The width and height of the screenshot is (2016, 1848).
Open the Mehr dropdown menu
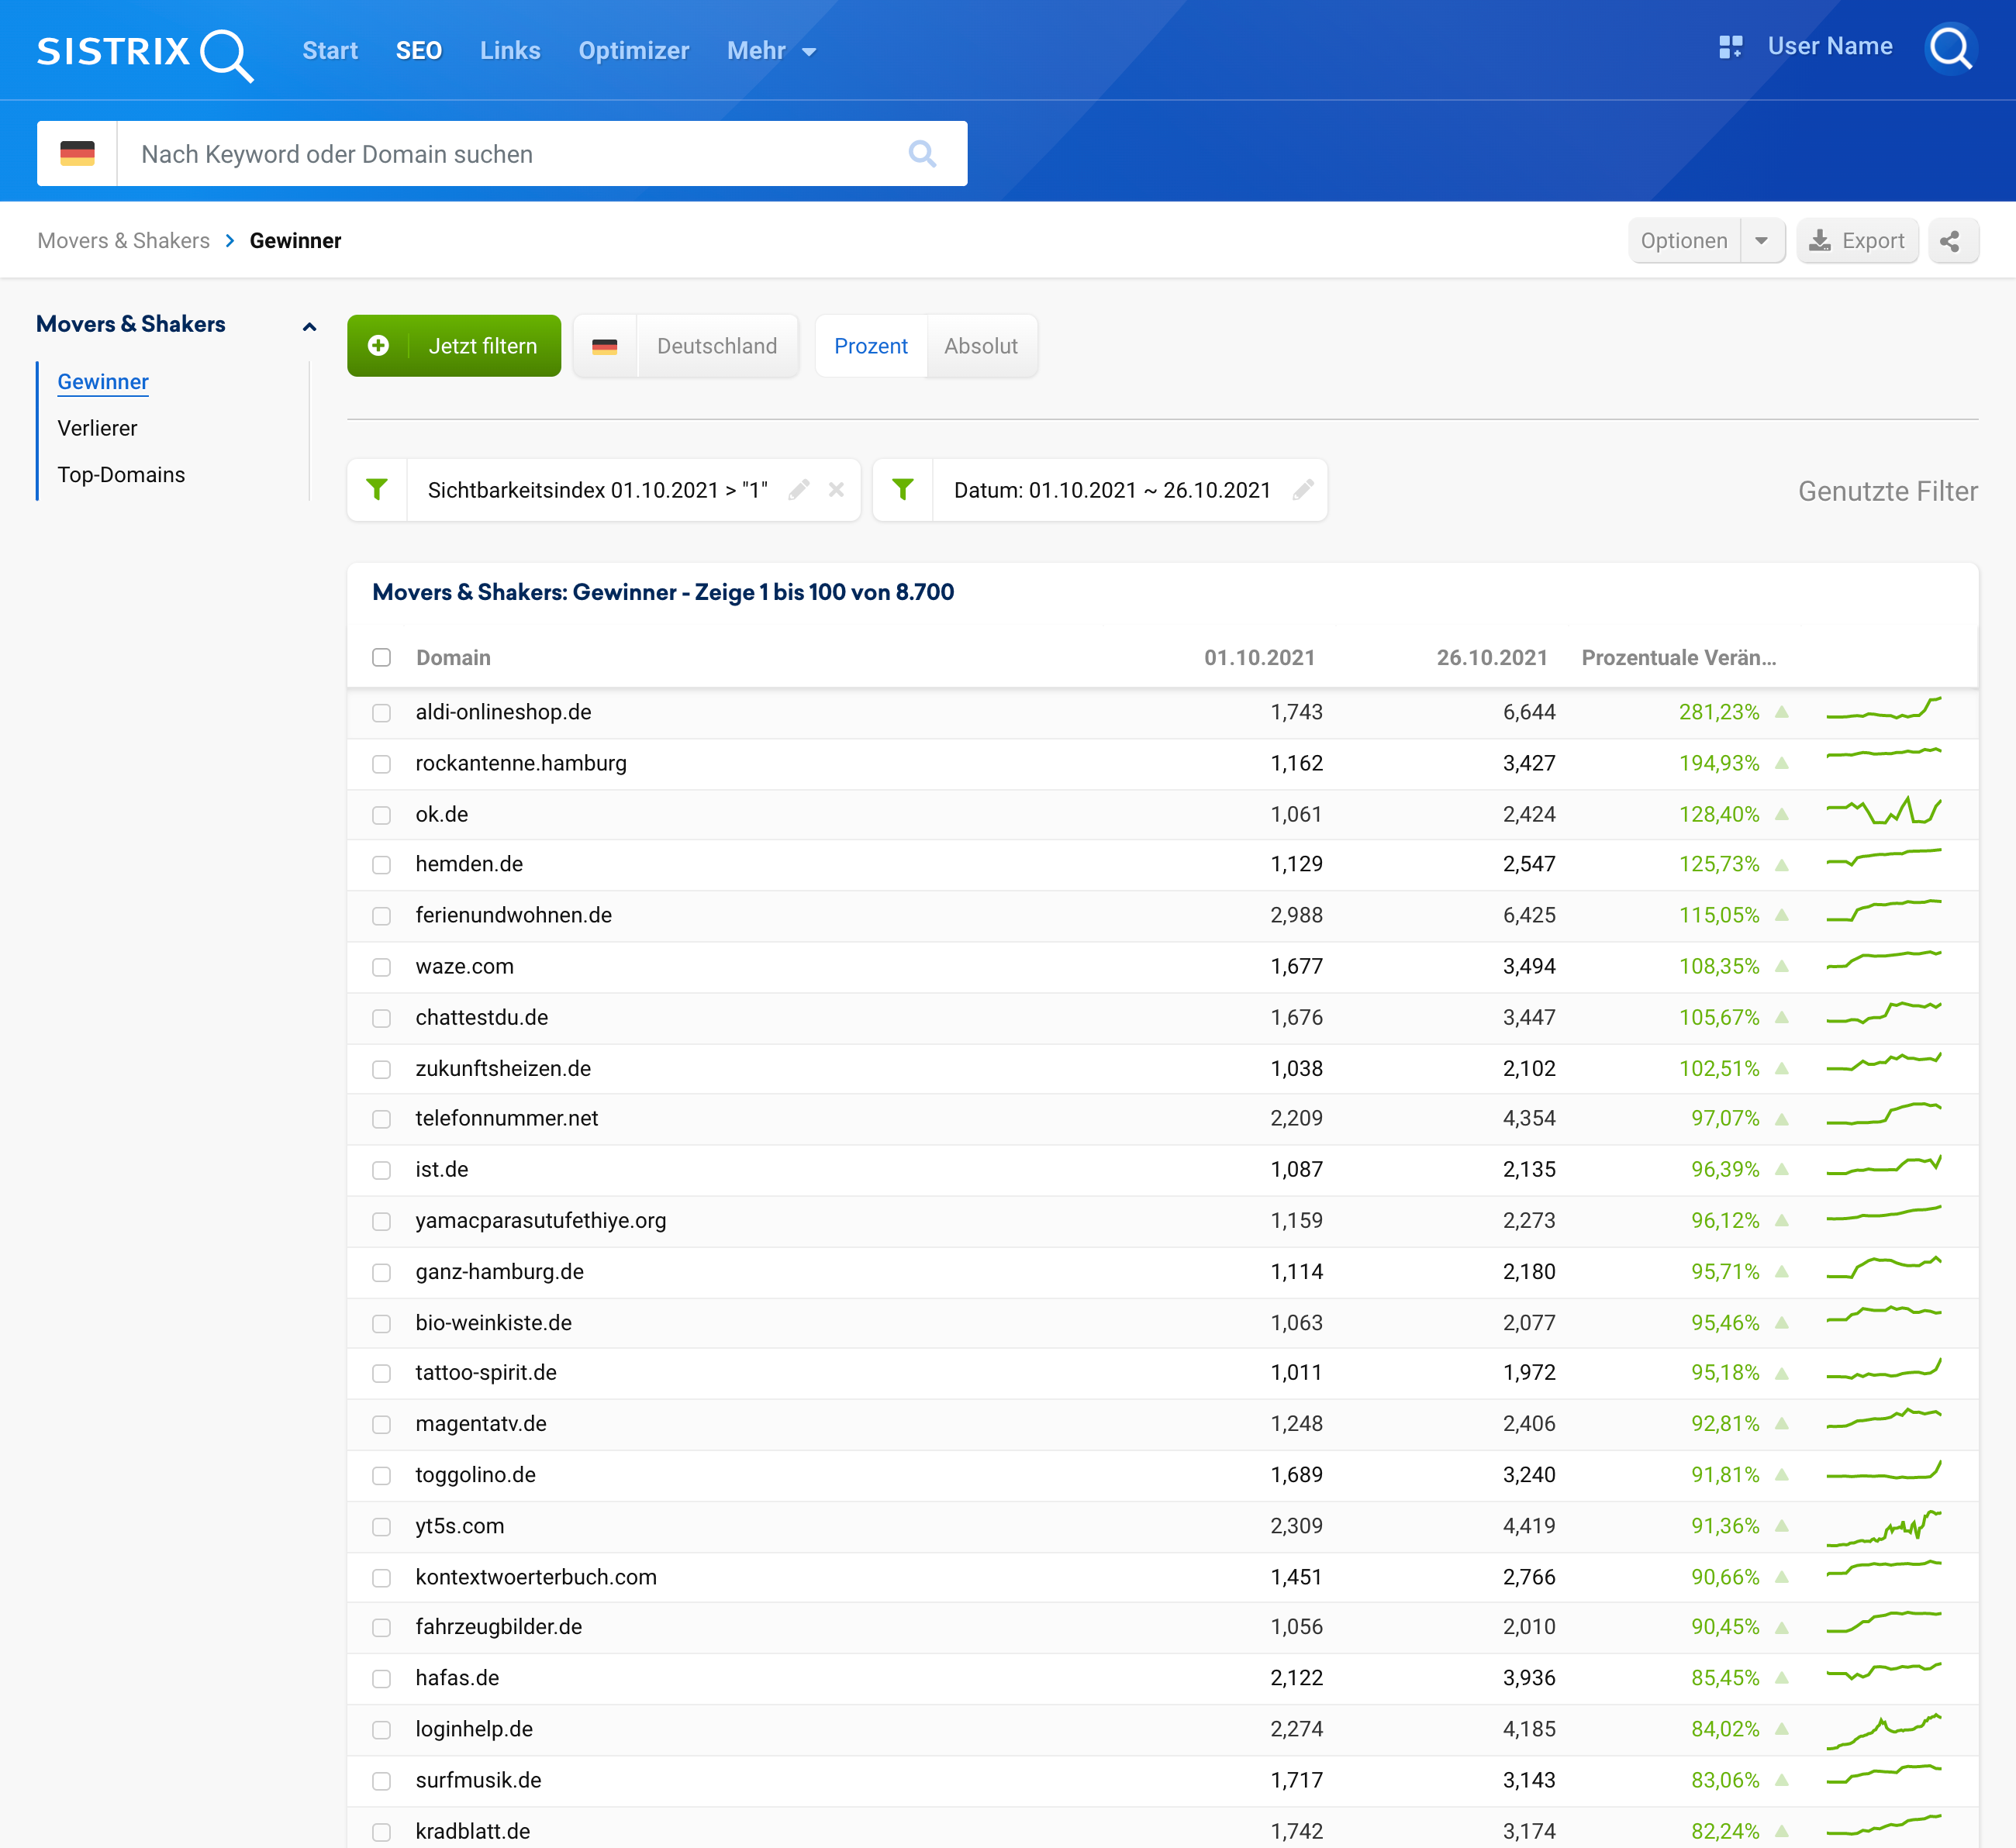coord(771,51)
